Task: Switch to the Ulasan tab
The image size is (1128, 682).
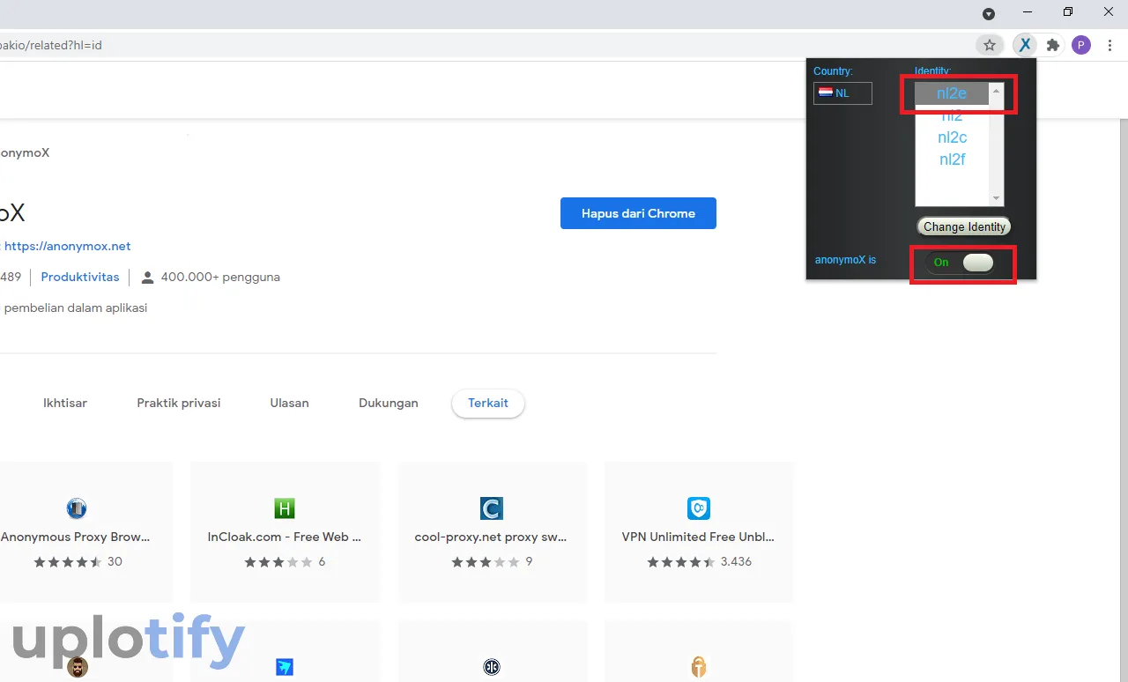Action: pos(289,403)
